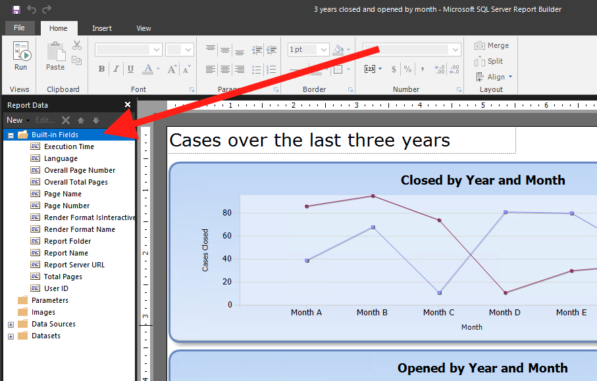Collapse the Built-in Fields folder

click(x=11, y=135)
